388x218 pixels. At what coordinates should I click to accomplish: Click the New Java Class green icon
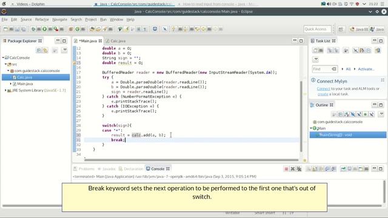click(78, 29)
